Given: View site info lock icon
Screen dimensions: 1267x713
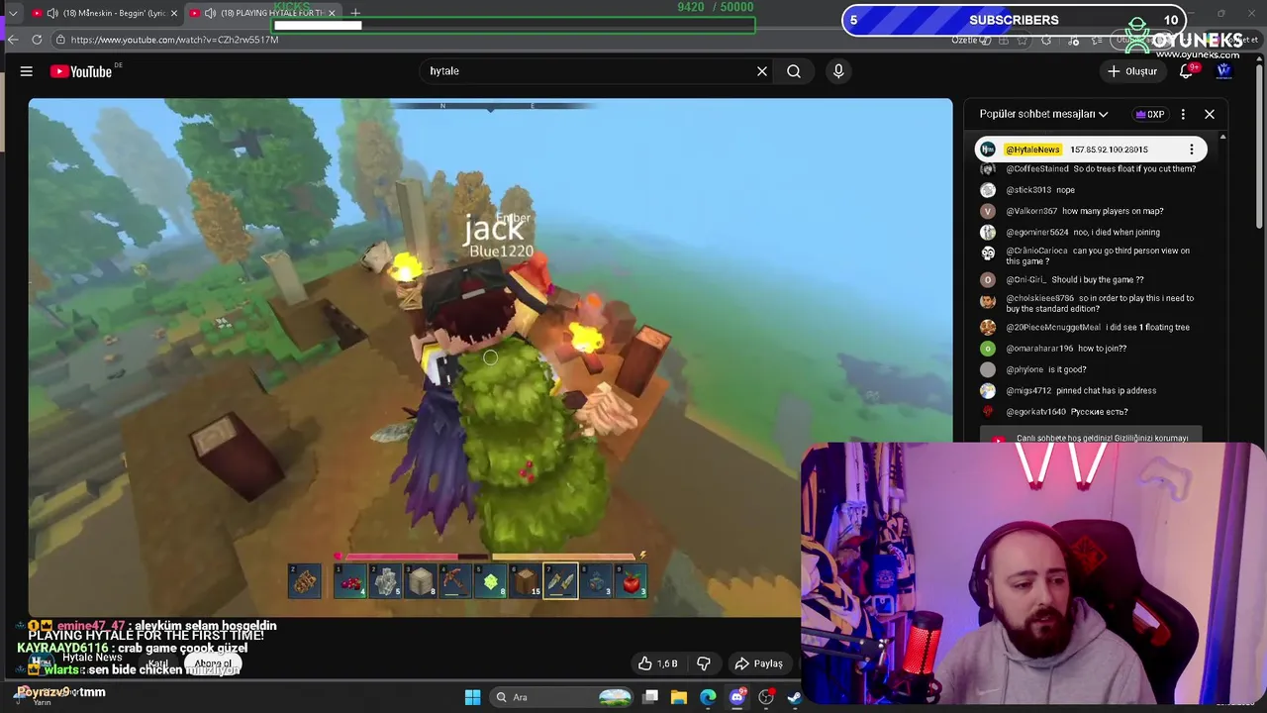Looking at the screenshot, I should pyautogui.click(x=60, y=40).
